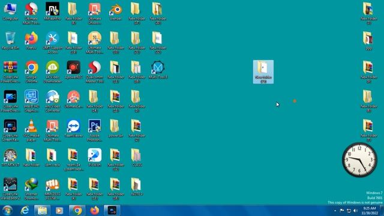Select the Any Video Converter shortcut

coord(52,101)
